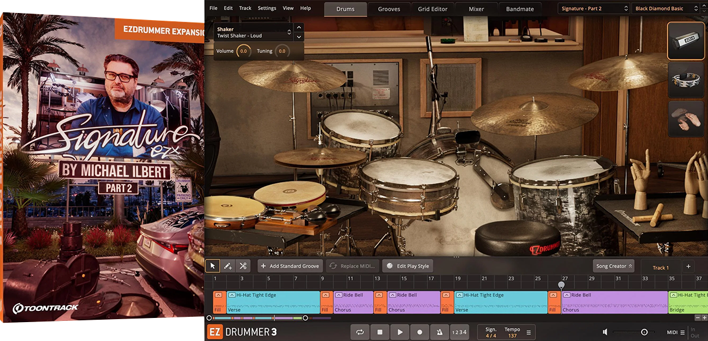Image resolution: width=708 pixels, height=341 pixels.
Task: Open the Signature - Part 2 library dropdown
Action: click(593, 8)
